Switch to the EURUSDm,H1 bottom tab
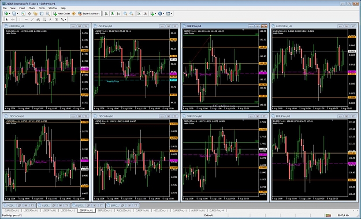Screen dimensions: 361x219 click(x=12, y=210)
